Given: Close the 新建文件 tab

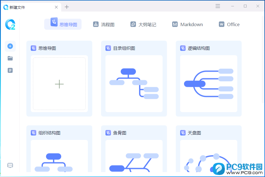Looking at the screenshot, I should [56, 7].
